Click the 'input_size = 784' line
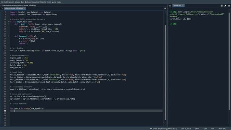The height and width of the screenshot is (130, 231). [x=19, y=58]
